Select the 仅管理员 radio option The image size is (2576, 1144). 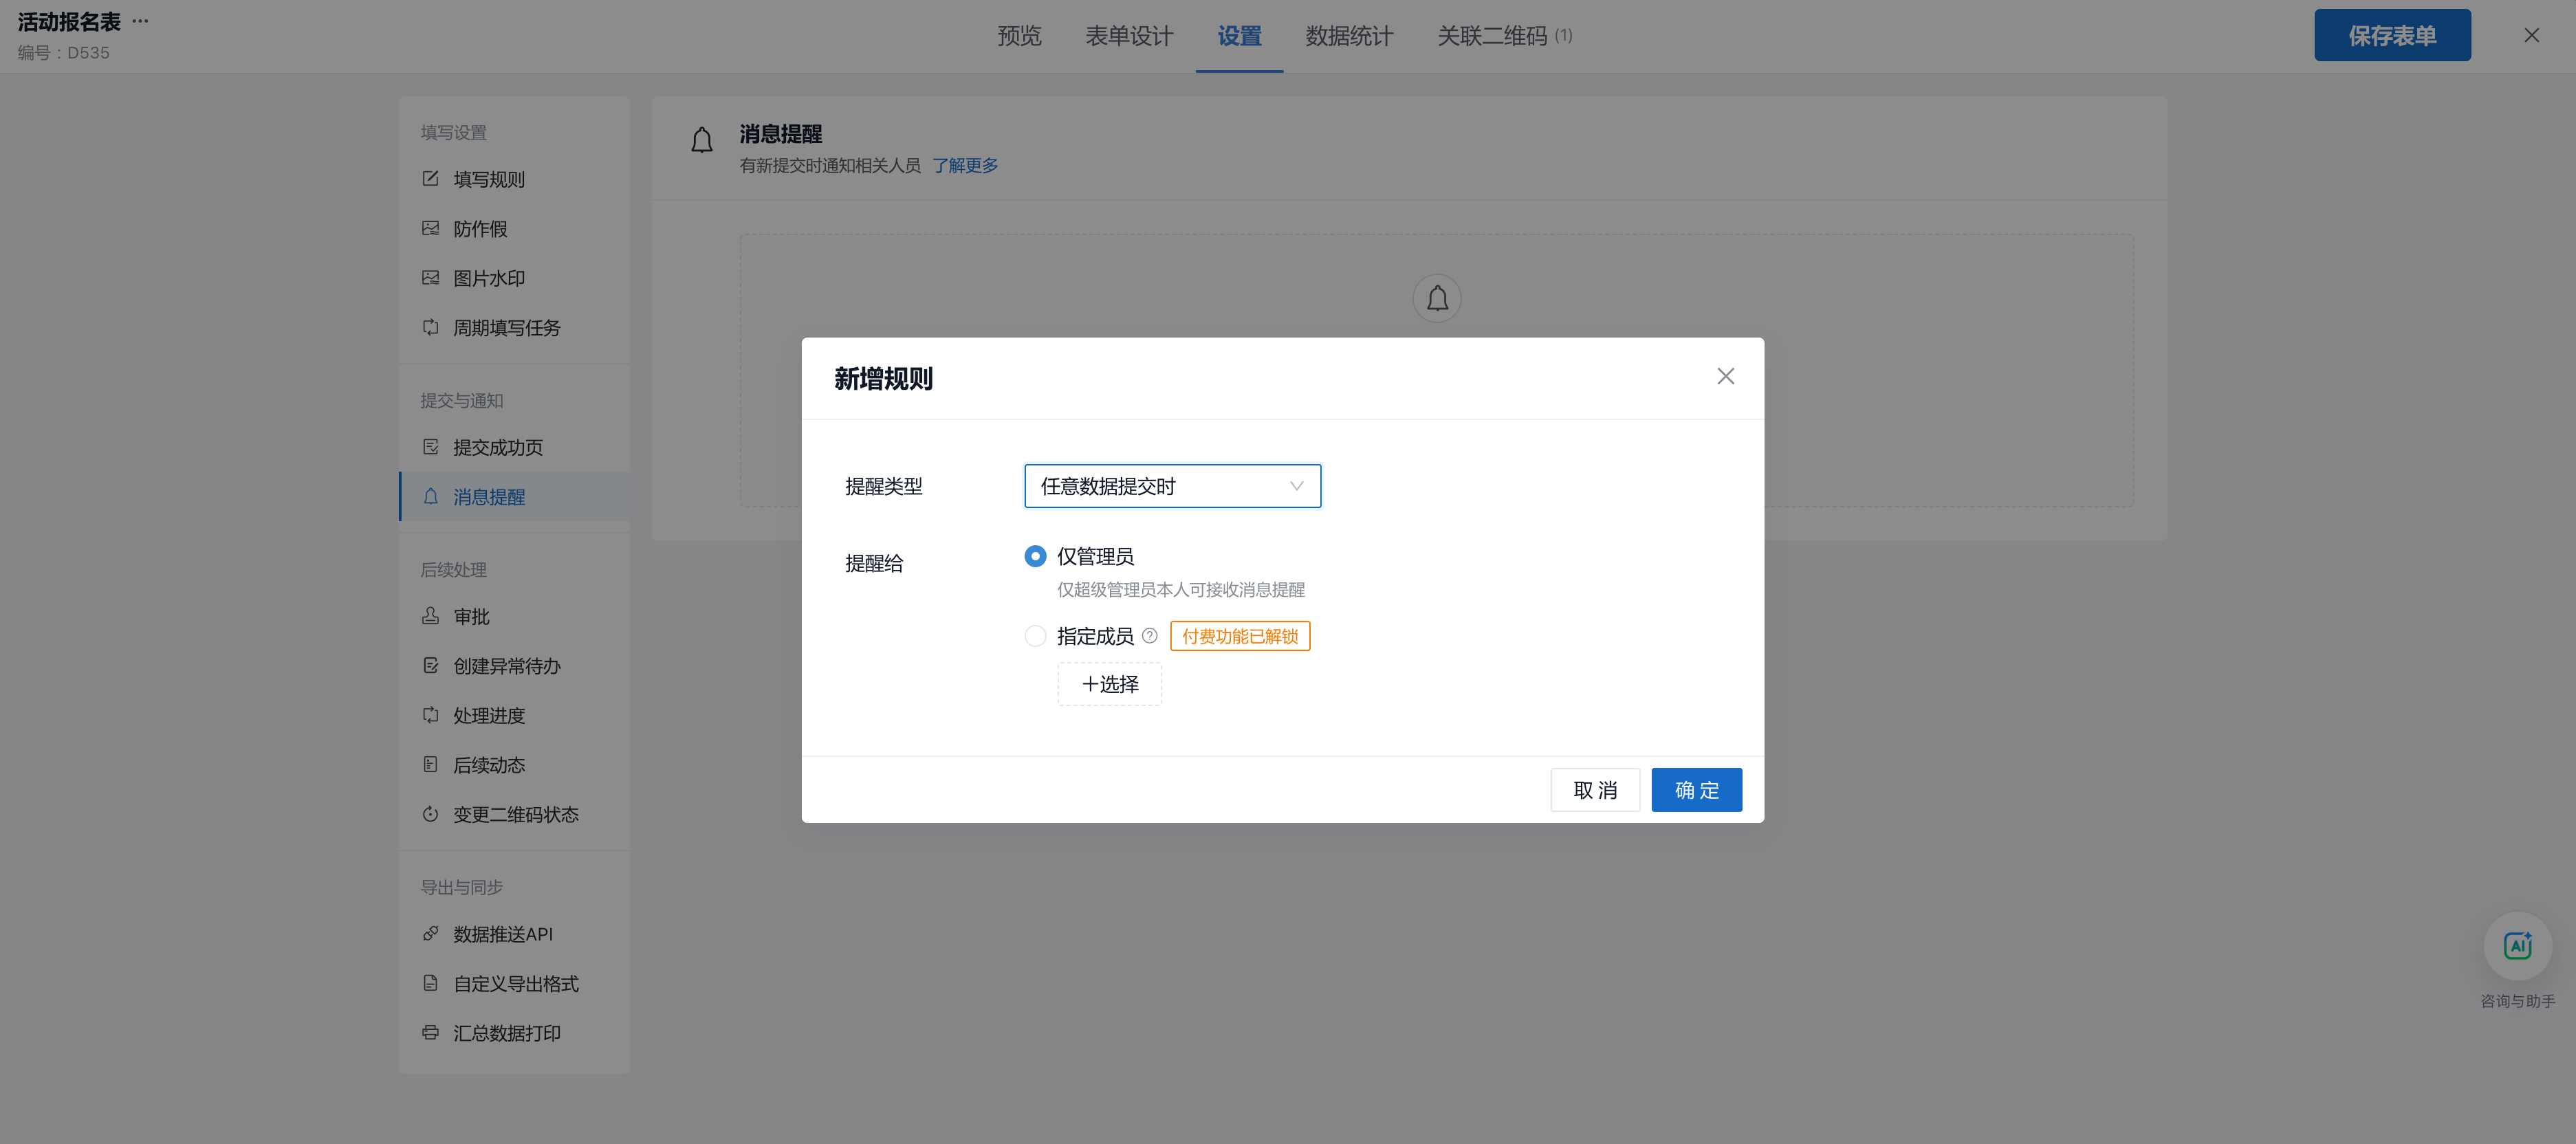(x=1035, y=556)
